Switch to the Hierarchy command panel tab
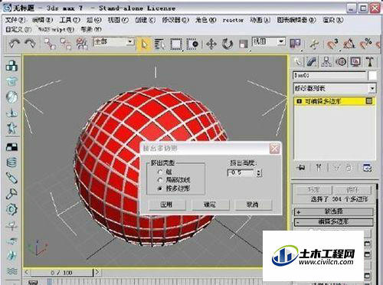This screenshot has height=285, width=383. pos(326,61)
